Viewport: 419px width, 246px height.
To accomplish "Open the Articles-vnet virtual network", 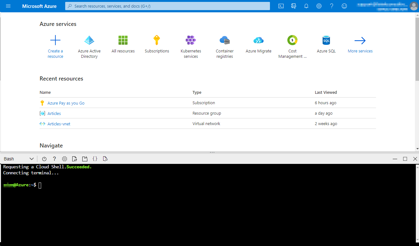I will coord(59,124).
